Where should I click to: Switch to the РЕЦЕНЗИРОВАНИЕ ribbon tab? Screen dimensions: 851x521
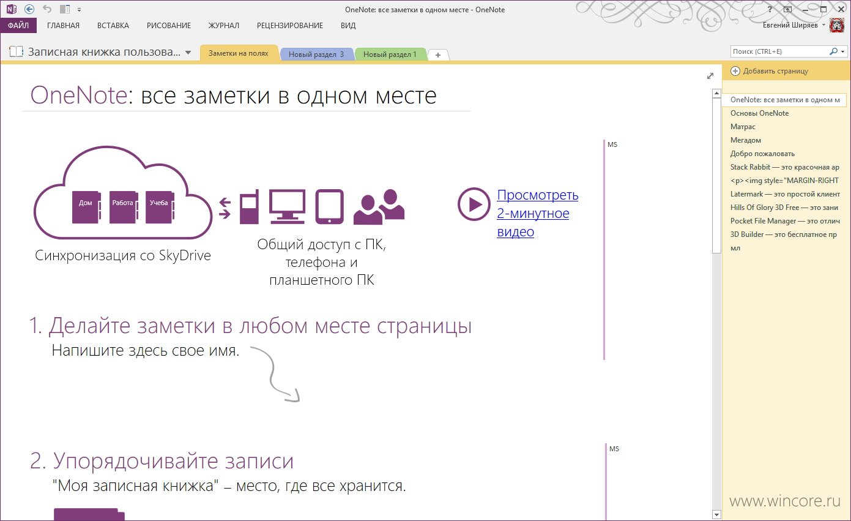coord(290,25)
